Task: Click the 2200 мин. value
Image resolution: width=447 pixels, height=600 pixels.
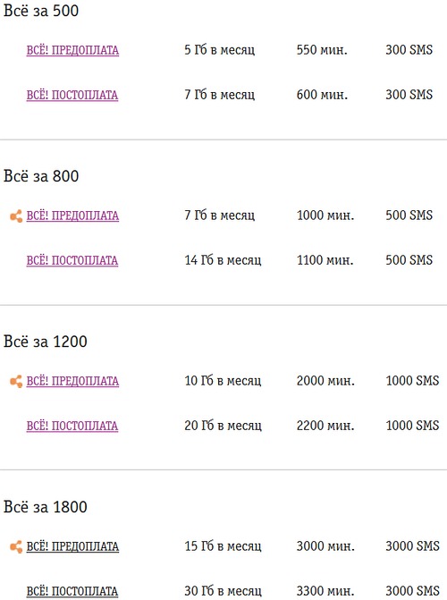Action: click(x=325, y=426)
